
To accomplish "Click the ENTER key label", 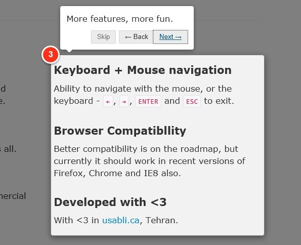I will pos(148,101).
